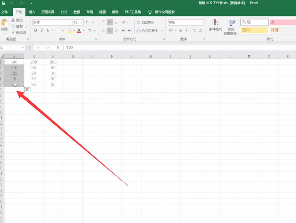Open Conditional Formatting (条件格式) menu
Image resolution: width=296 pixels, height=223 pixels.
click(x=215, y=26)
